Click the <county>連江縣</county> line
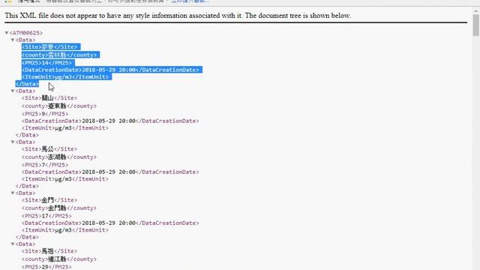The width and height of the screenshot is (480, 270). (58, 259)
